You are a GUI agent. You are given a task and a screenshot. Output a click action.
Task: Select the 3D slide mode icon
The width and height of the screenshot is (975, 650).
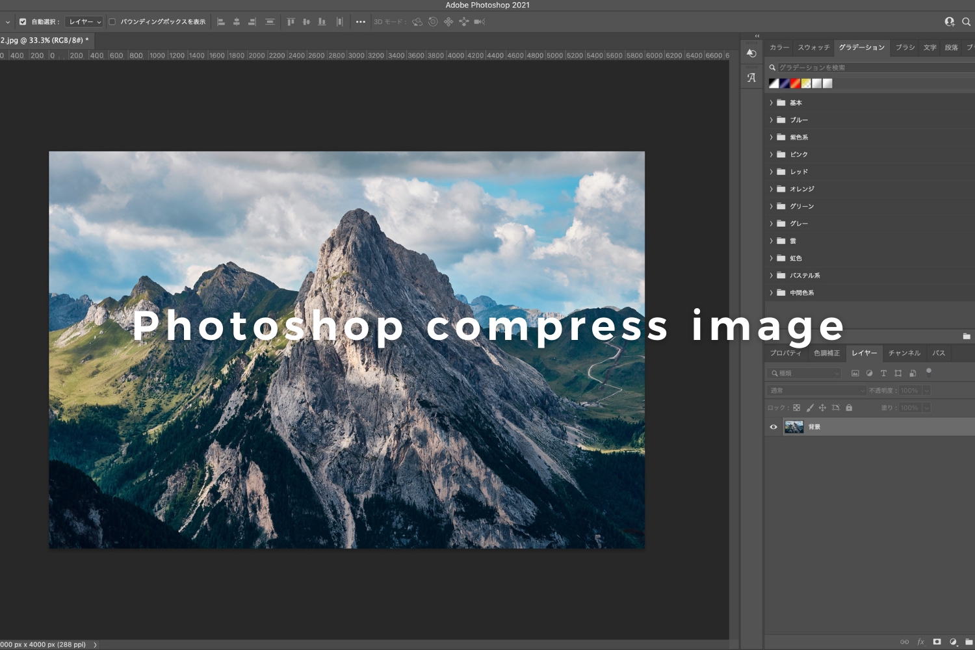click(x=464, y=22)
